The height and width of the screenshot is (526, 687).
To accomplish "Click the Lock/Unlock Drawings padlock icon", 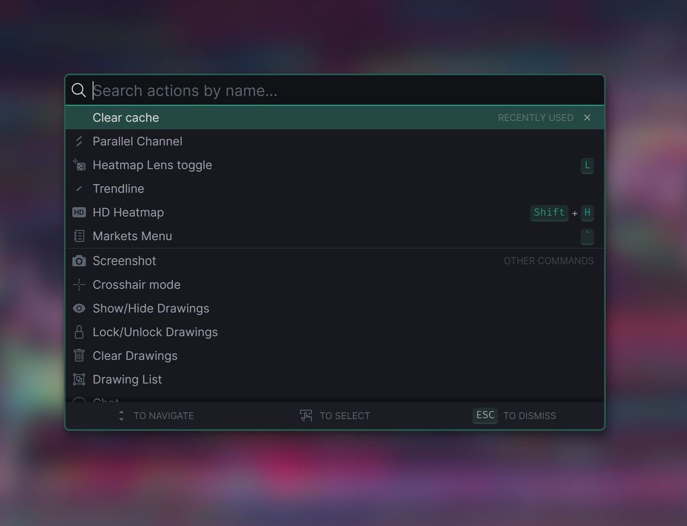I will pyautogui.click(x=79, y=332).
